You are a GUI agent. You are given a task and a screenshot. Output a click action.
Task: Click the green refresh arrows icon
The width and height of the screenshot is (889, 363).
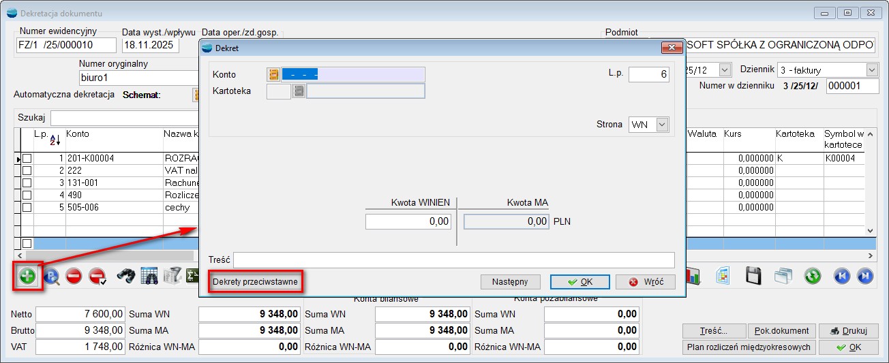click(x=812, y=276)
